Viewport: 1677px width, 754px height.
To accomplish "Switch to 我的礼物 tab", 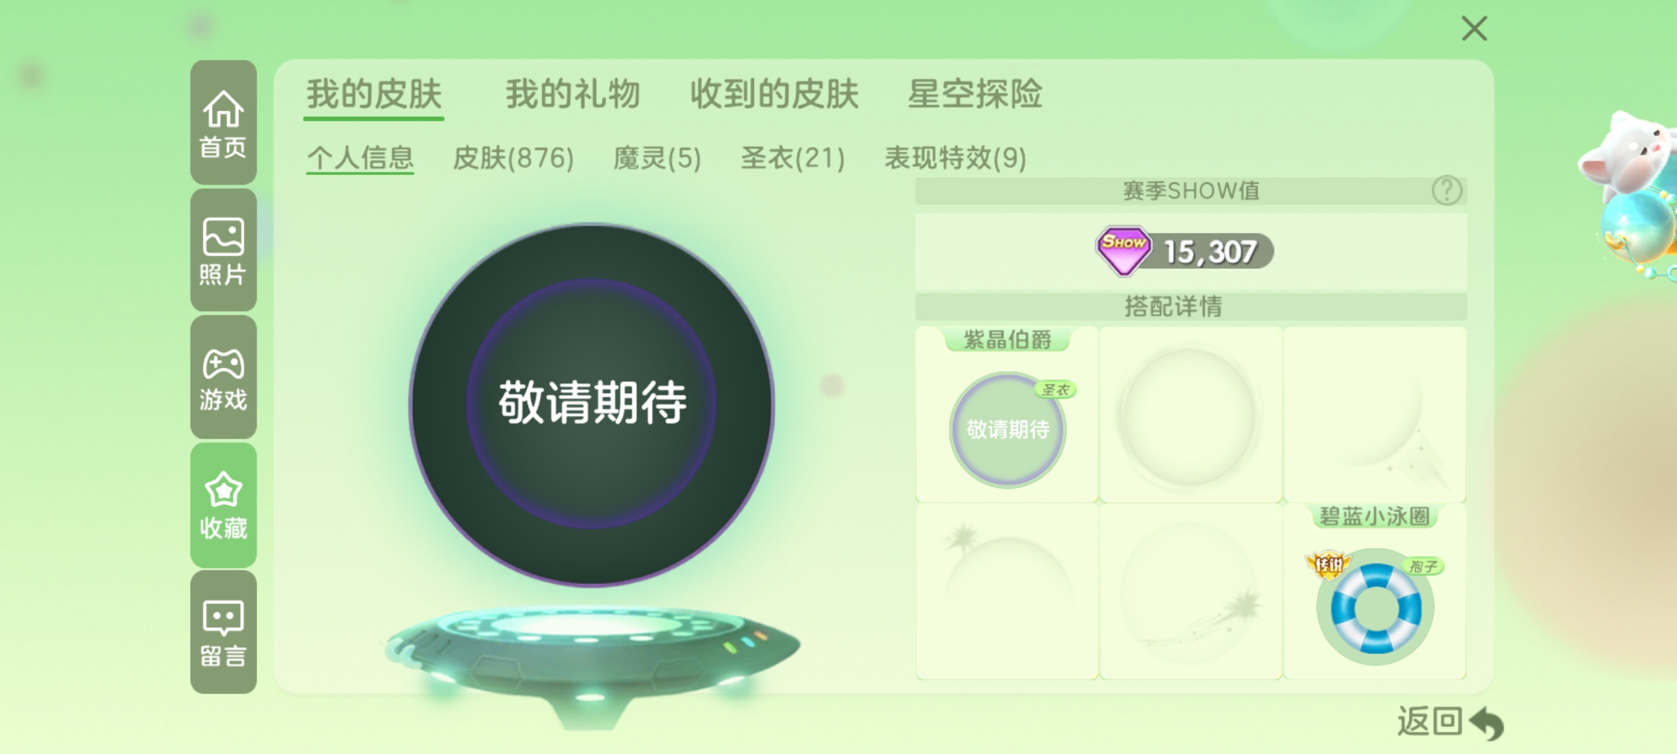I will pyautogui.click(x=573, y=95).
